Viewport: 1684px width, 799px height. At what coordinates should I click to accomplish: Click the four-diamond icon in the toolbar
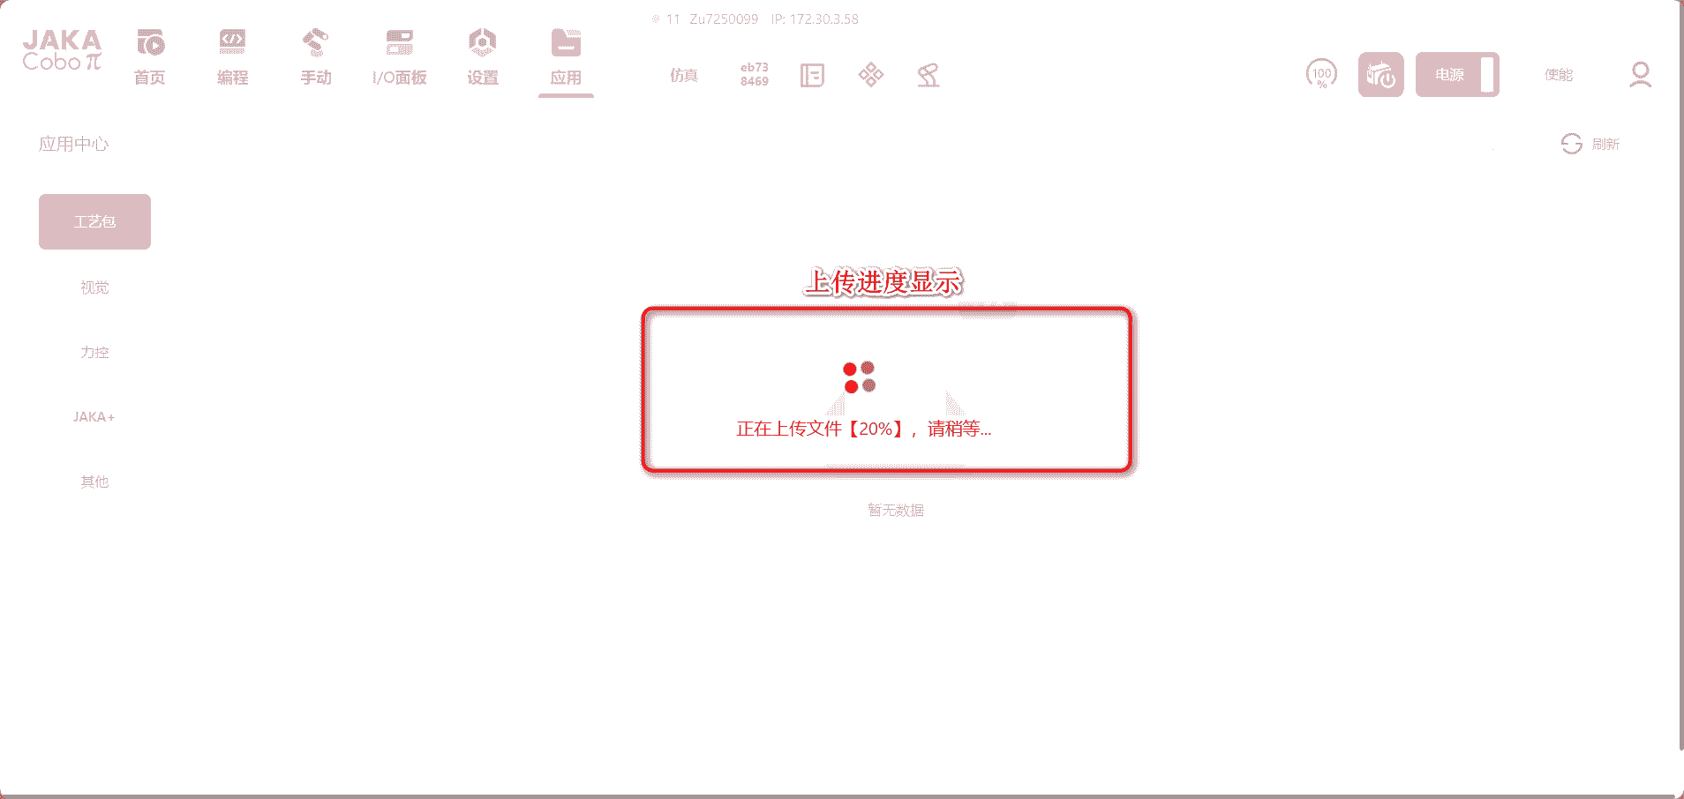pyautogui.click(x=870, y=75)
